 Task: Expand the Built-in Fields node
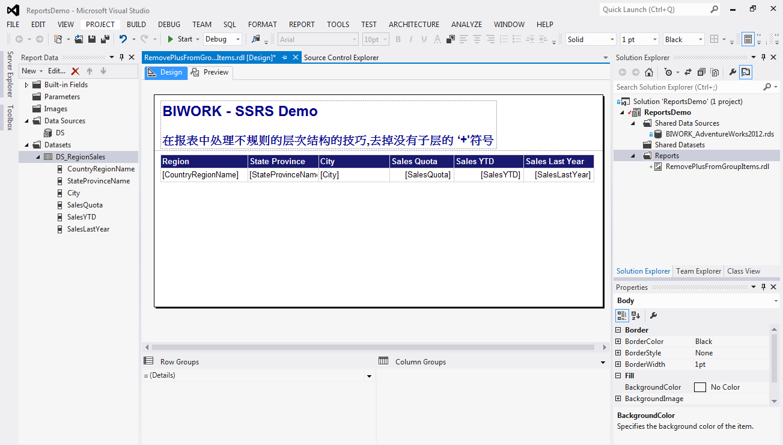click(26, 85)
